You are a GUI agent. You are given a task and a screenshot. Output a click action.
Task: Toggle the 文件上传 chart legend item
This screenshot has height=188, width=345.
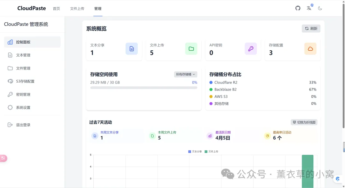[x=211, y=152]
